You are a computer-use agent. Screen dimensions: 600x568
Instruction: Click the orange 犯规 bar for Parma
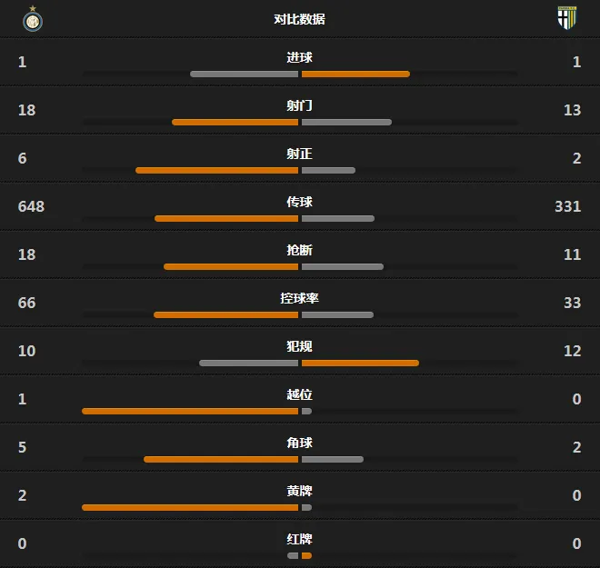coord(360,363)
